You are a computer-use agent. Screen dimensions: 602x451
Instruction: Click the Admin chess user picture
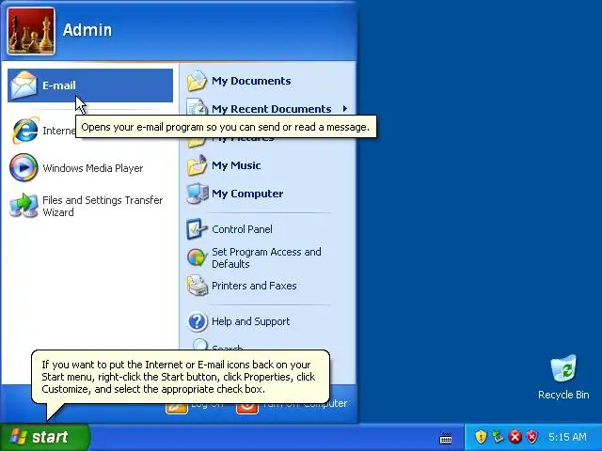pyautogui.click(x=31, y=31)
